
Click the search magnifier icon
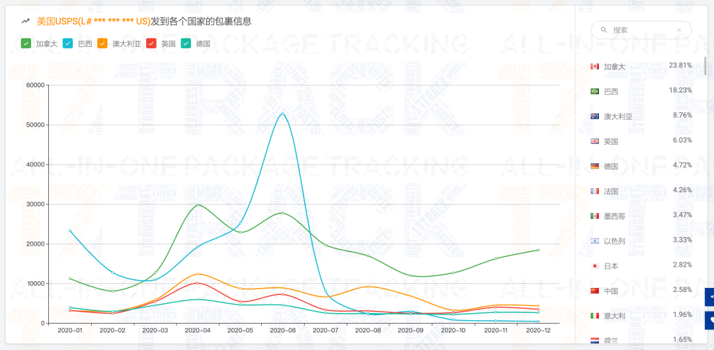pyautogui.click(x=604, y=30)
